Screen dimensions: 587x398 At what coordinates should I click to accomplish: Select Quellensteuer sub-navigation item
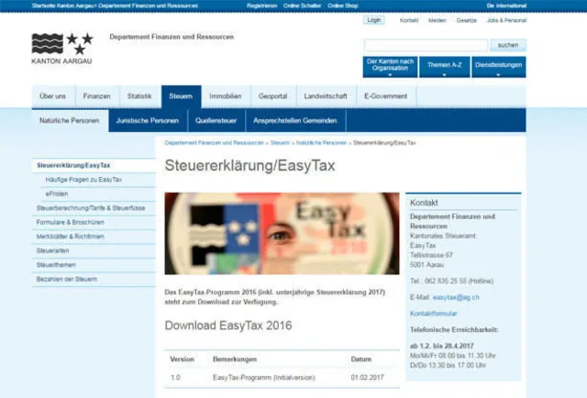pyautogui.click(x=216, y=120)
